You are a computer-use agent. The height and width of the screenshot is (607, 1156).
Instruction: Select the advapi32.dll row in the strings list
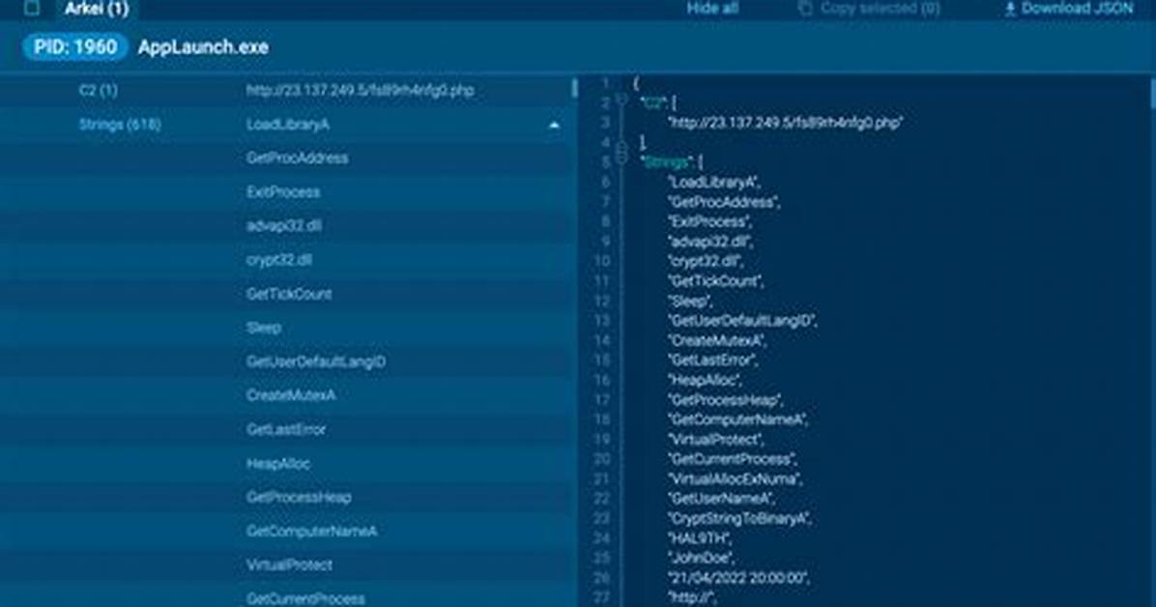pos(287,225)
